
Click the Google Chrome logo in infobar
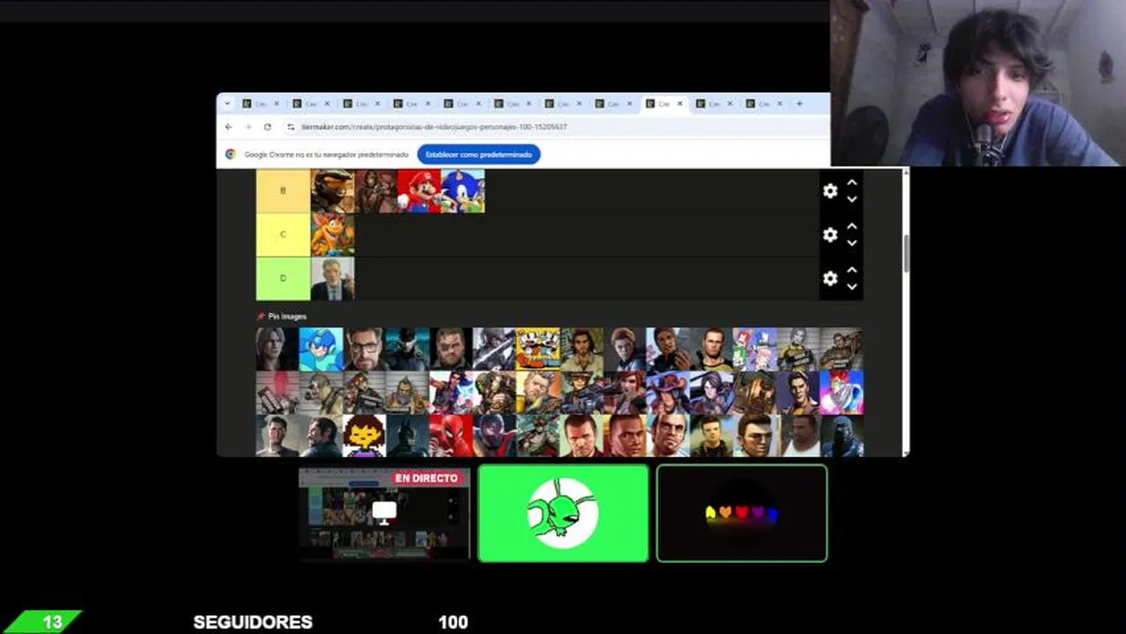pyautogui.click(x=230, y=154)
